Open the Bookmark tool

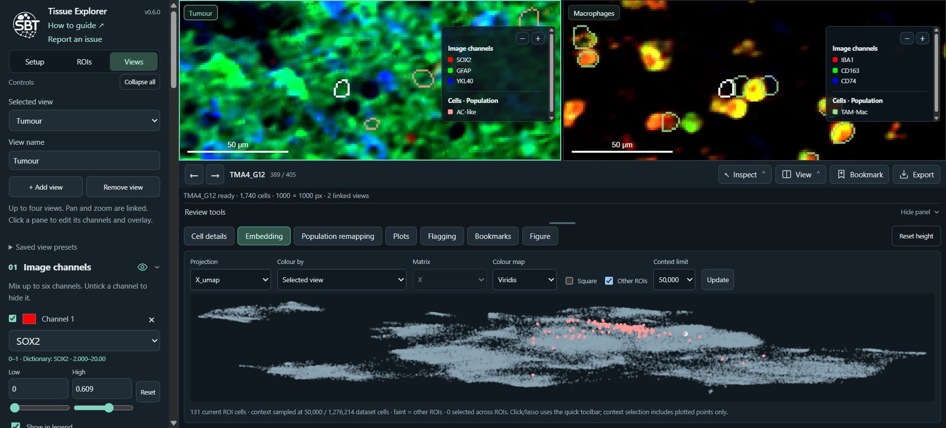[859, 174]
